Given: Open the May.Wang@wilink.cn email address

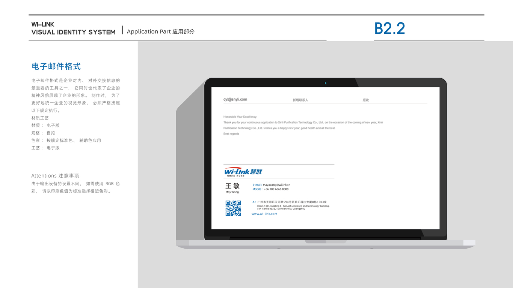Looking at the screenshot, I should 276,185.
